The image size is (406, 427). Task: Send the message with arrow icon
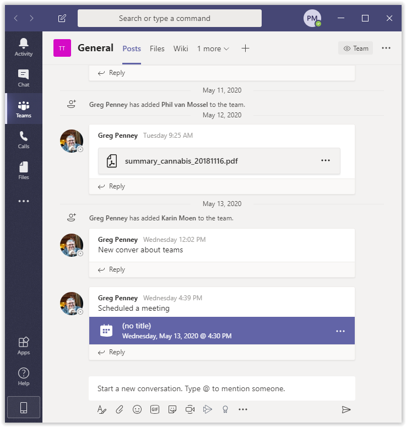pos(346,409)
